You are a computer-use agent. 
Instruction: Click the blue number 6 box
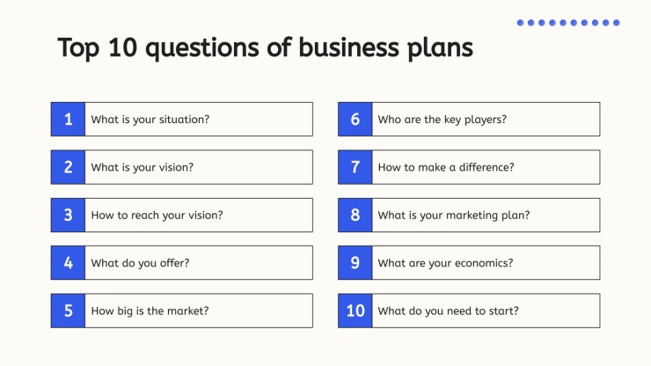pos(355,120)
